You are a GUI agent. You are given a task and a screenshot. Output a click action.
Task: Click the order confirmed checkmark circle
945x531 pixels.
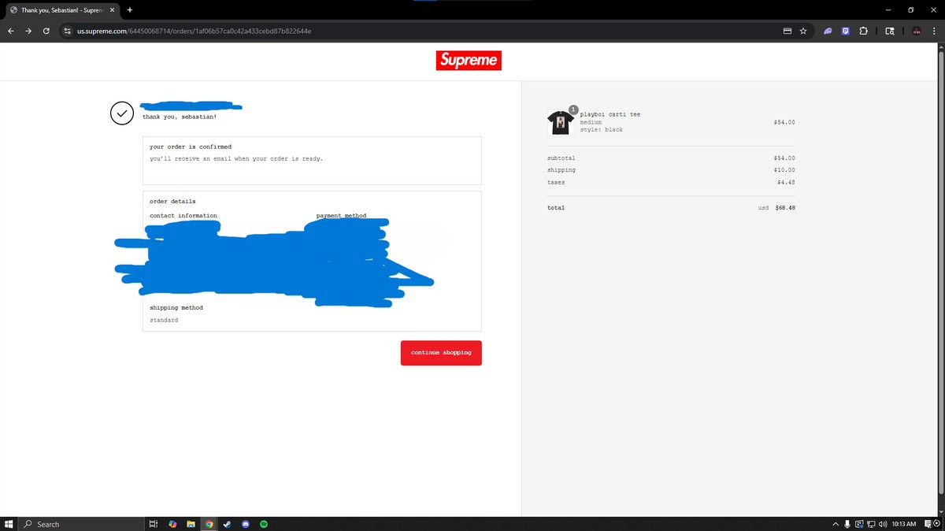point(122,113)
